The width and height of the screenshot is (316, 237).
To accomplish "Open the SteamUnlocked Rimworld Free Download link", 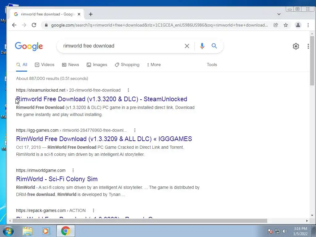I will click(x=102, y=99).
